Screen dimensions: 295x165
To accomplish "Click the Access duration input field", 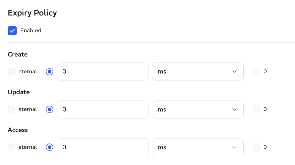I will click(x=103, y=147).
